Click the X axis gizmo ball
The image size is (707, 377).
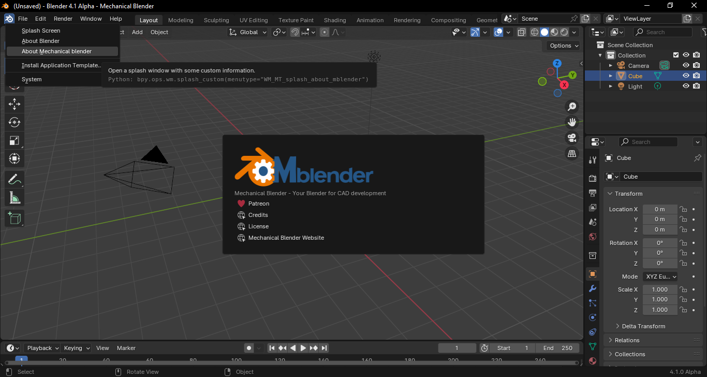pyautogui.click(x=564, y=84)
